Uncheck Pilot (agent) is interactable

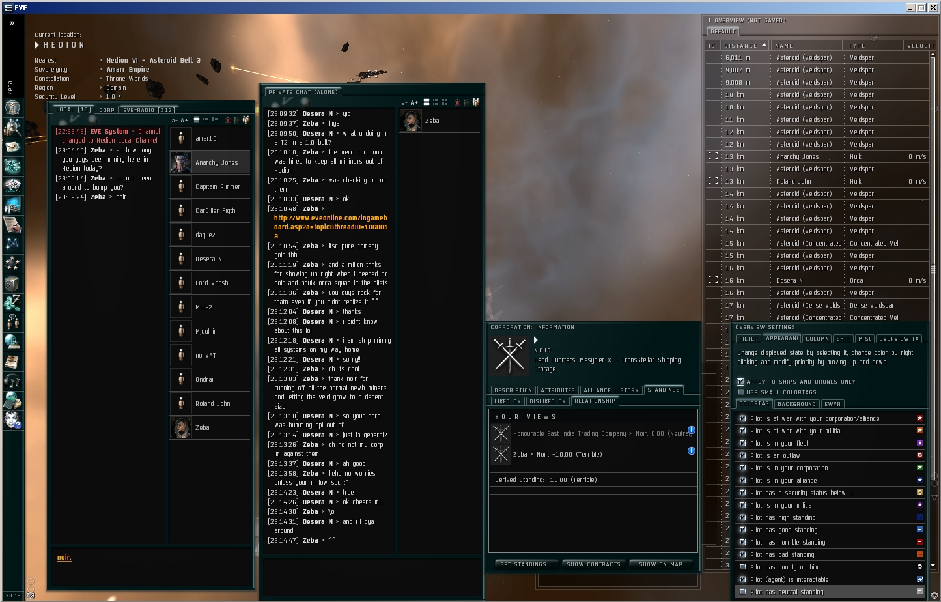tap(742, 579)
